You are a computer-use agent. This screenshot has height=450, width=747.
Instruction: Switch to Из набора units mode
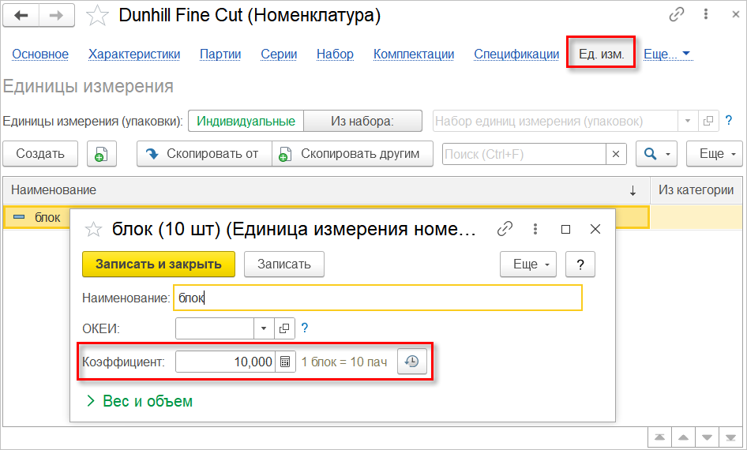tap(362, 121)
